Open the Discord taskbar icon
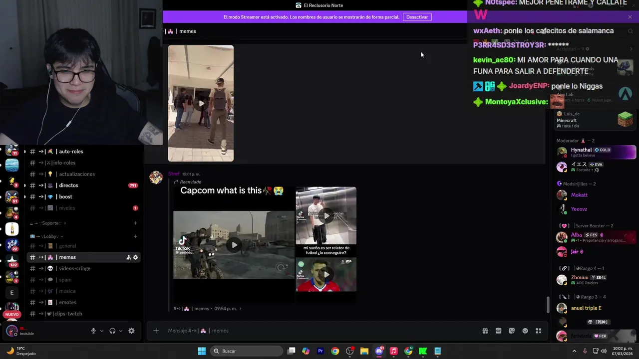The width and height of the screenshot is (639, 359). 379,351
